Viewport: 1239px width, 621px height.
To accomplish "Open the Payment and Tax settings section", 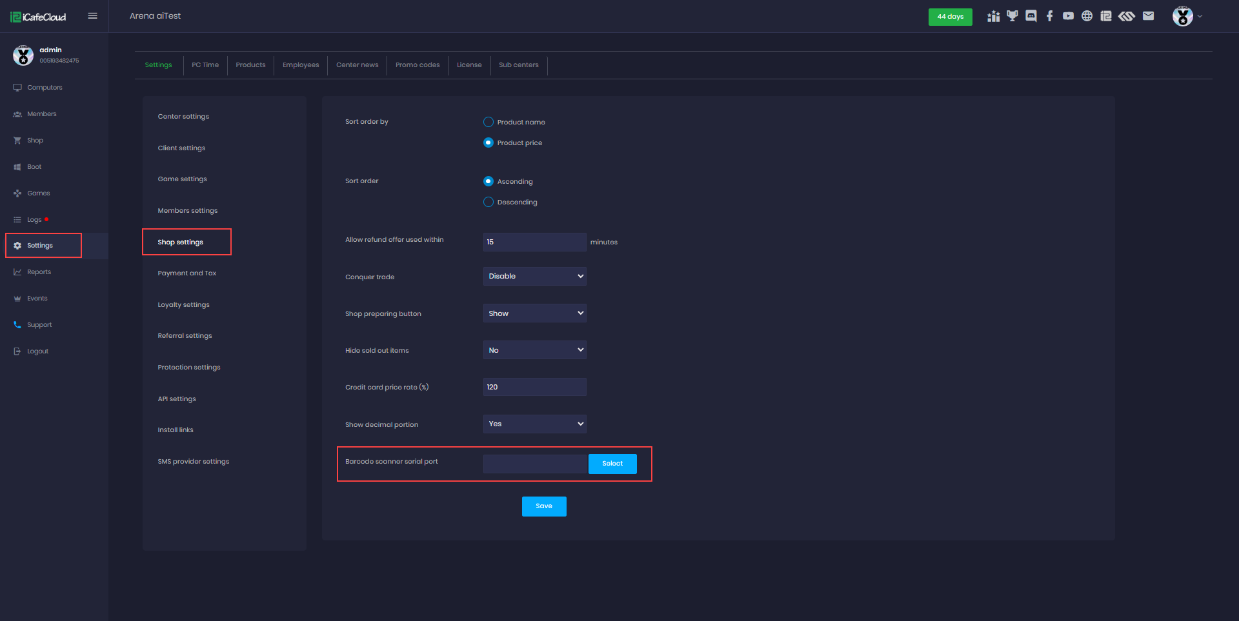I will (x=186, y=273).
